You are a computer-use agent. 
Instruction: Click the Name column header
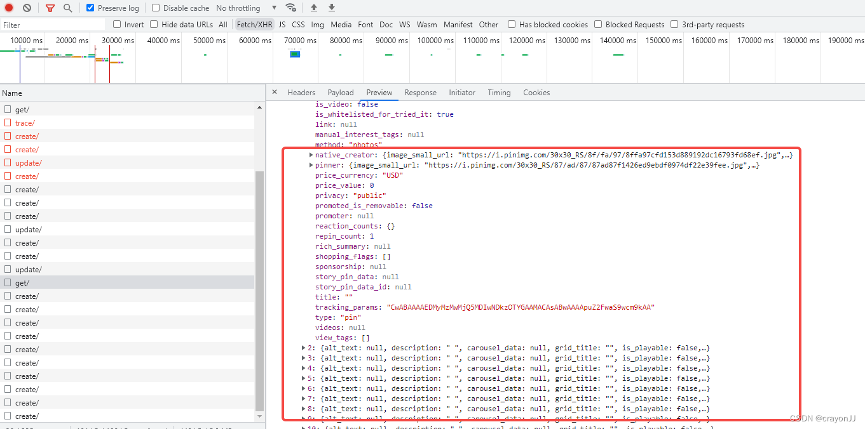pos(132,93)
